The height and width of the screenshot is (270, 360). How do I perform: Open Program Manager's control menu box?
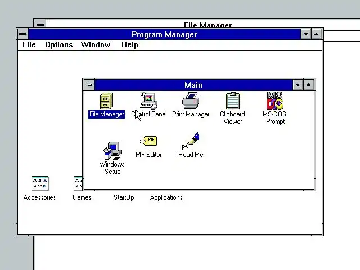point(23,34)
